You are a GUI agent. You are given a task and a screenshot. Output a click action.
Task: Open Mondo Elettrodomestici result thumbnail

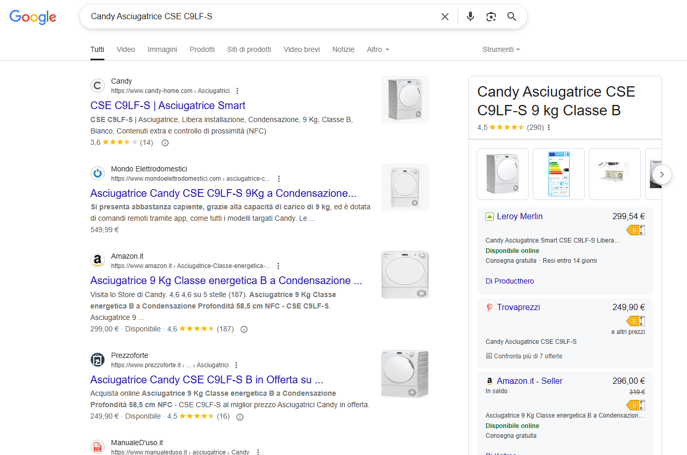click(x=405, y=188)
